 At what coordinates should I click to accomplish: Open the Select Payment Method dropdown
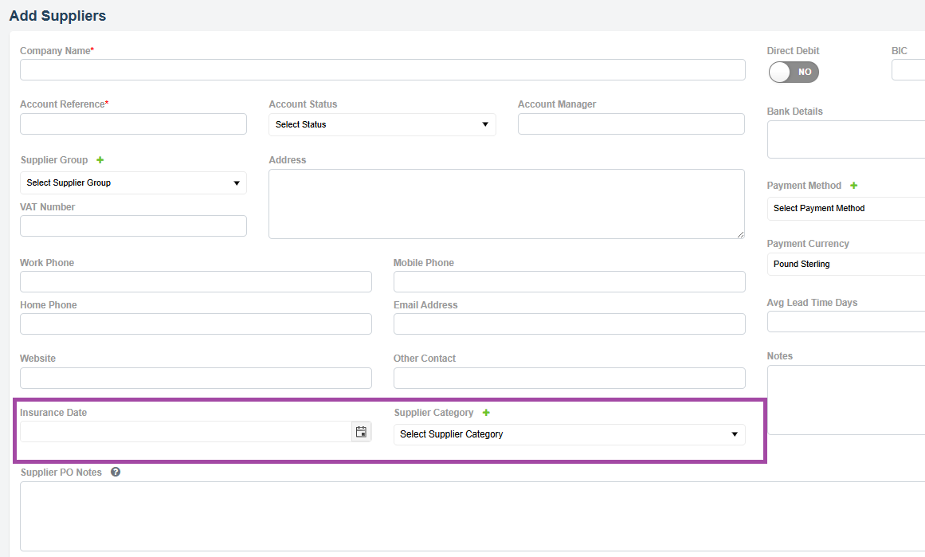click(845, 208)
